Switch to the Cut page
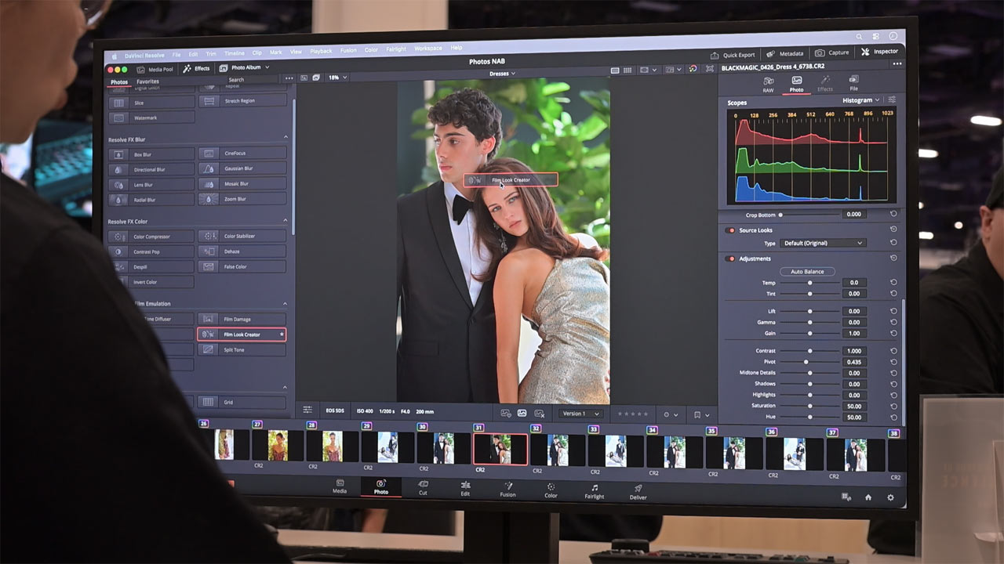This screenshot has height=564, width=1004. pyautogui.click(x=423, y=488)
